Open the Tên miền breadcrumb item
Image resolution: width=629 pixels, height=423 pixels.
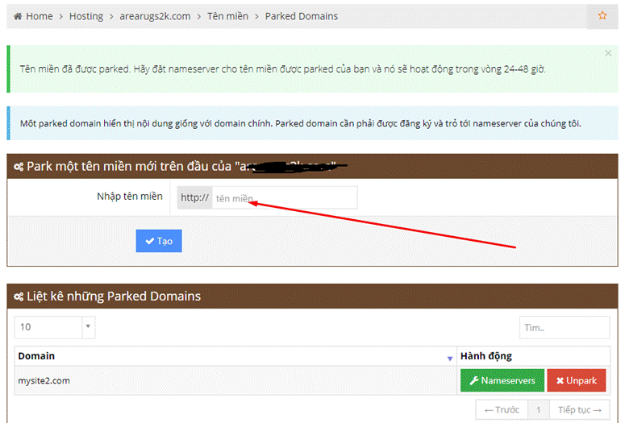[227, 16]
